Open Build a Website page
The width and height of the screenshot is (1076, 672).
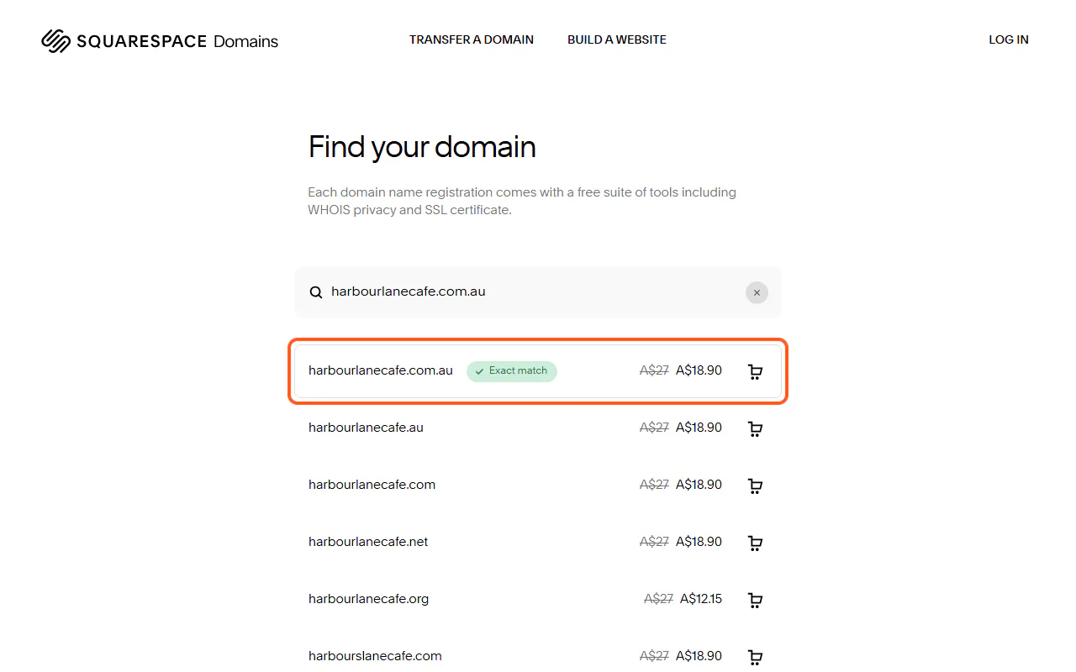pos(617,39)
